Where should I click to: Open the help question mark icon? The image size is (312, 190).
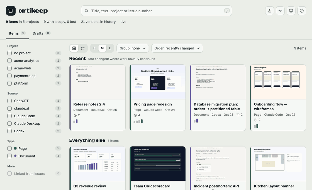pos(302,11)
